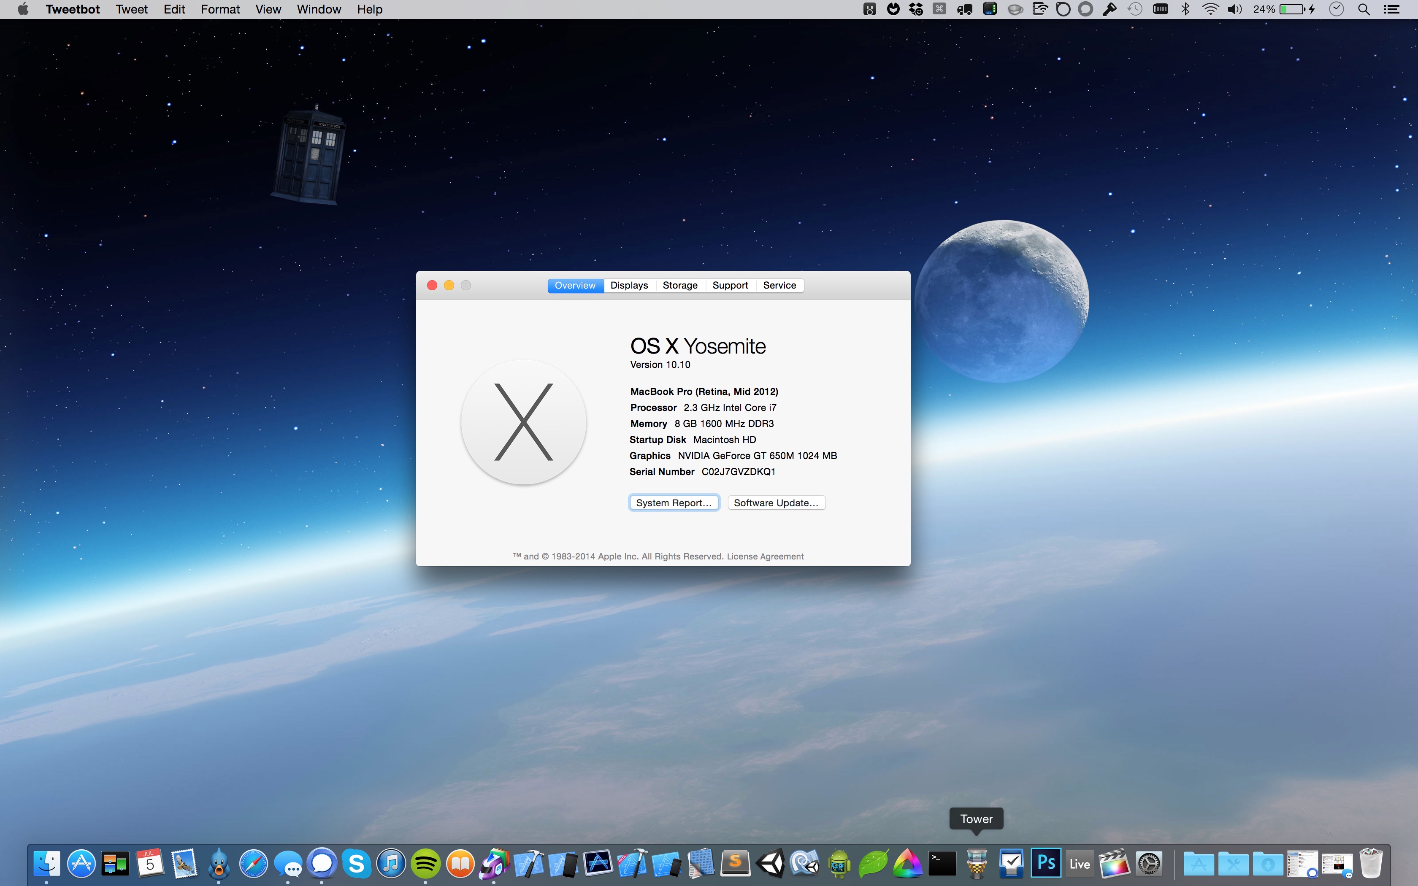Click the Software Update button
Image resolution: width=1418 pixels, height=886 pixels.
(776, 503)
